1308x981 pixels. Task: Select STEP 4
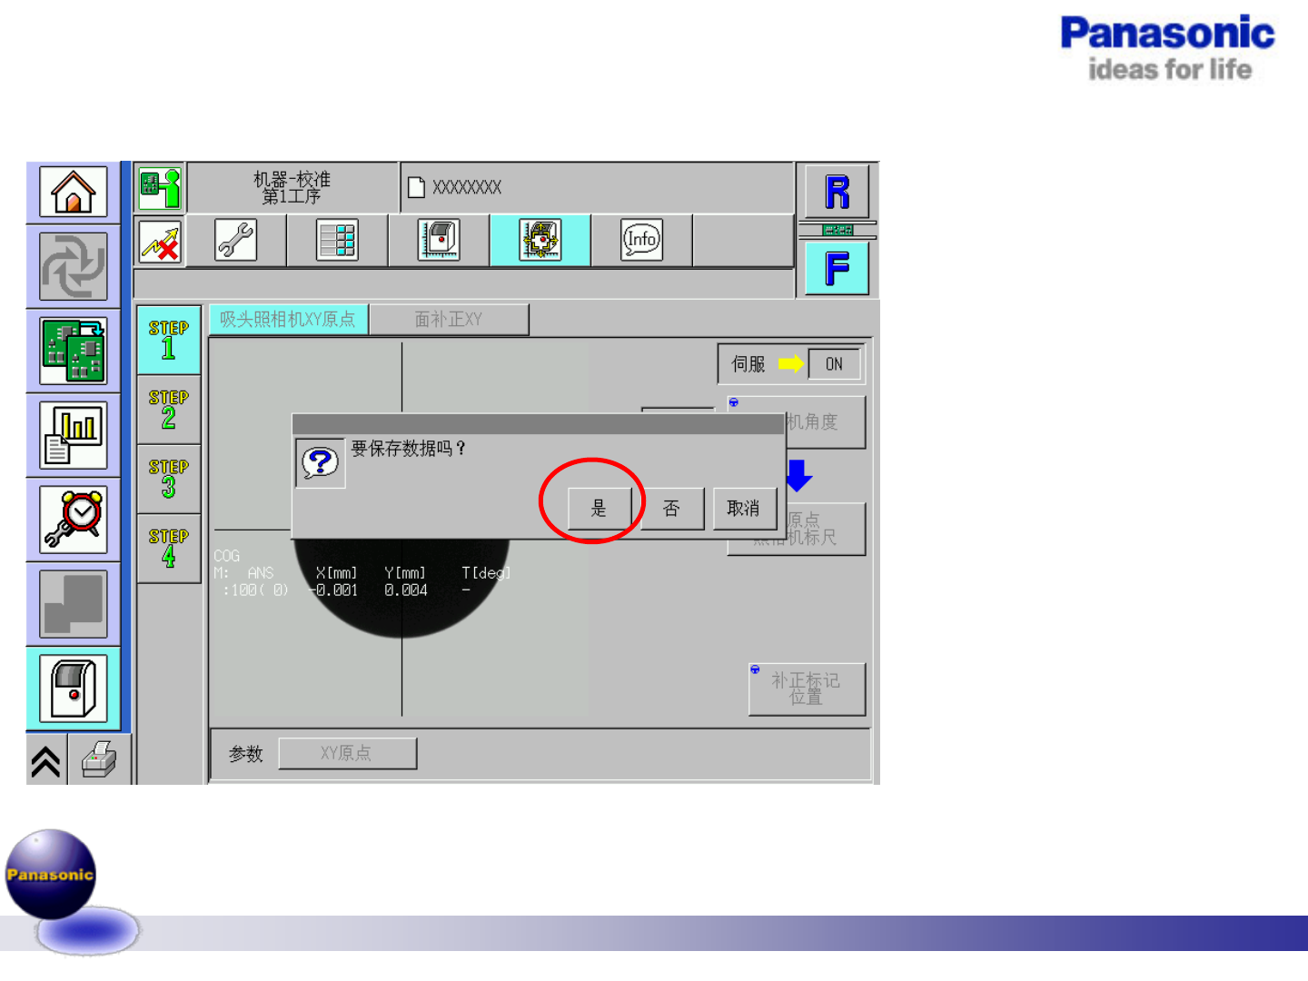pos(169,549)
